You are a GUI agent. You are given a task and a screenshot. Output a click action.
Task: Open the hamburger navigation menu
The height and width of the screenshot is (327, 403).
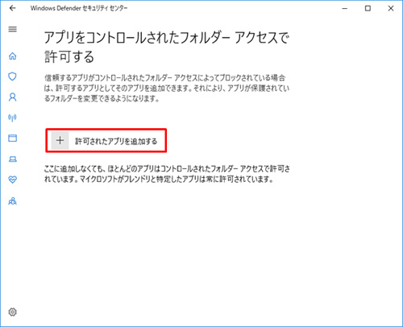tap(13, 29)
